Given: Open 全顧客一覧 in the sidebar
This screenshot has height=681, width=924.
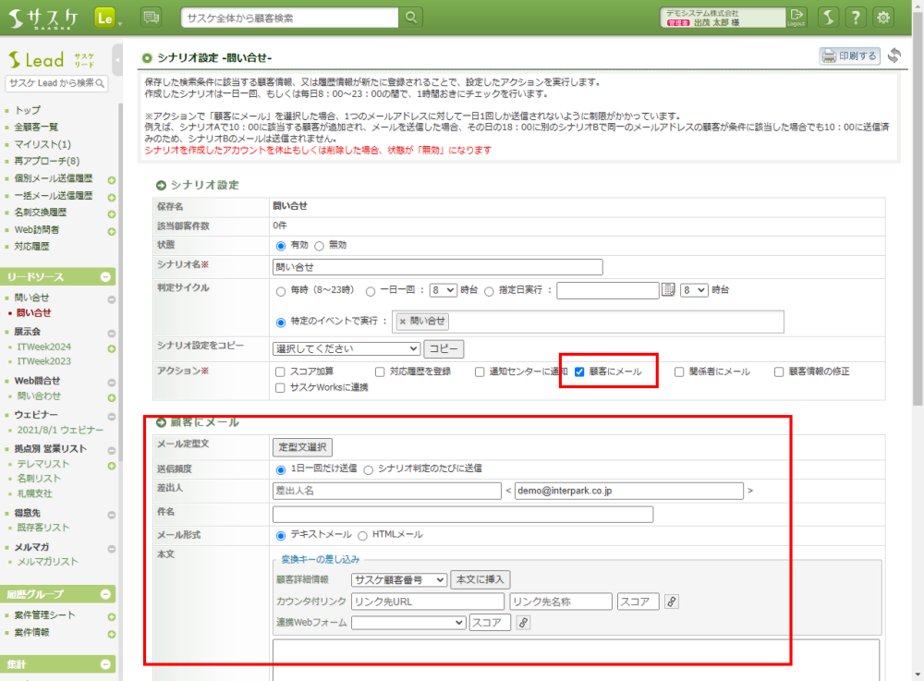Looking at the screenshot, I should 36,127.
